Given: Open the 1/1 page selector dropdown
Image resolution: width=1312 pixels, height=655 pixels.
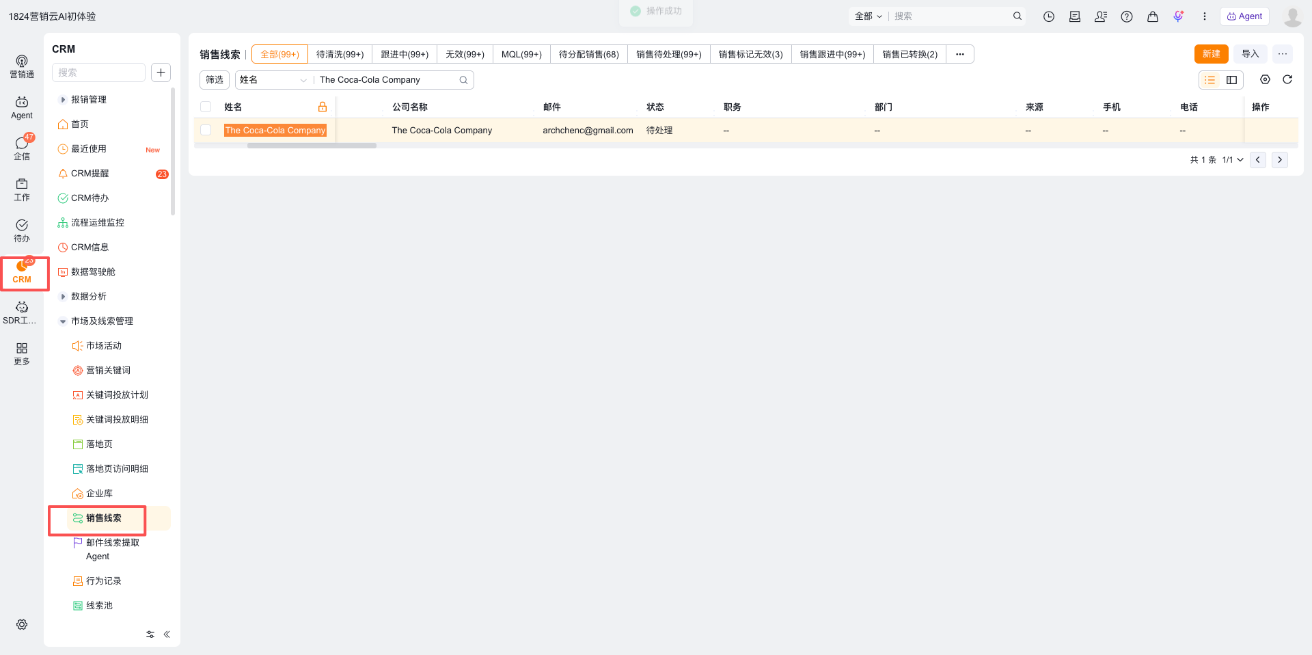Looking at the screenshot, I should click(1233, 160).
